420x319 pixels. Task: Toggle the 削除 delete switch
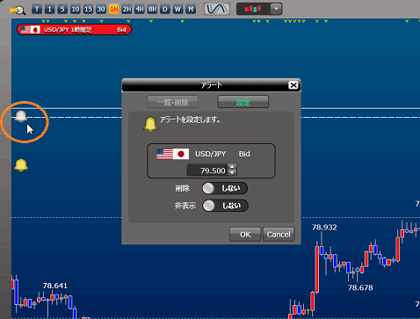[x=224, y=188]
